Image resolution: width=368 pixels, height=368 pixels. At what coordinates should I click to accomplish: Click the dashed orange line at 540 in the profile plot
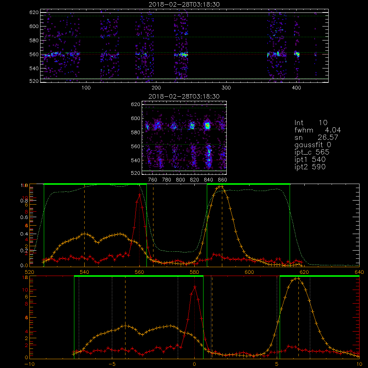(x=85, y=225)
